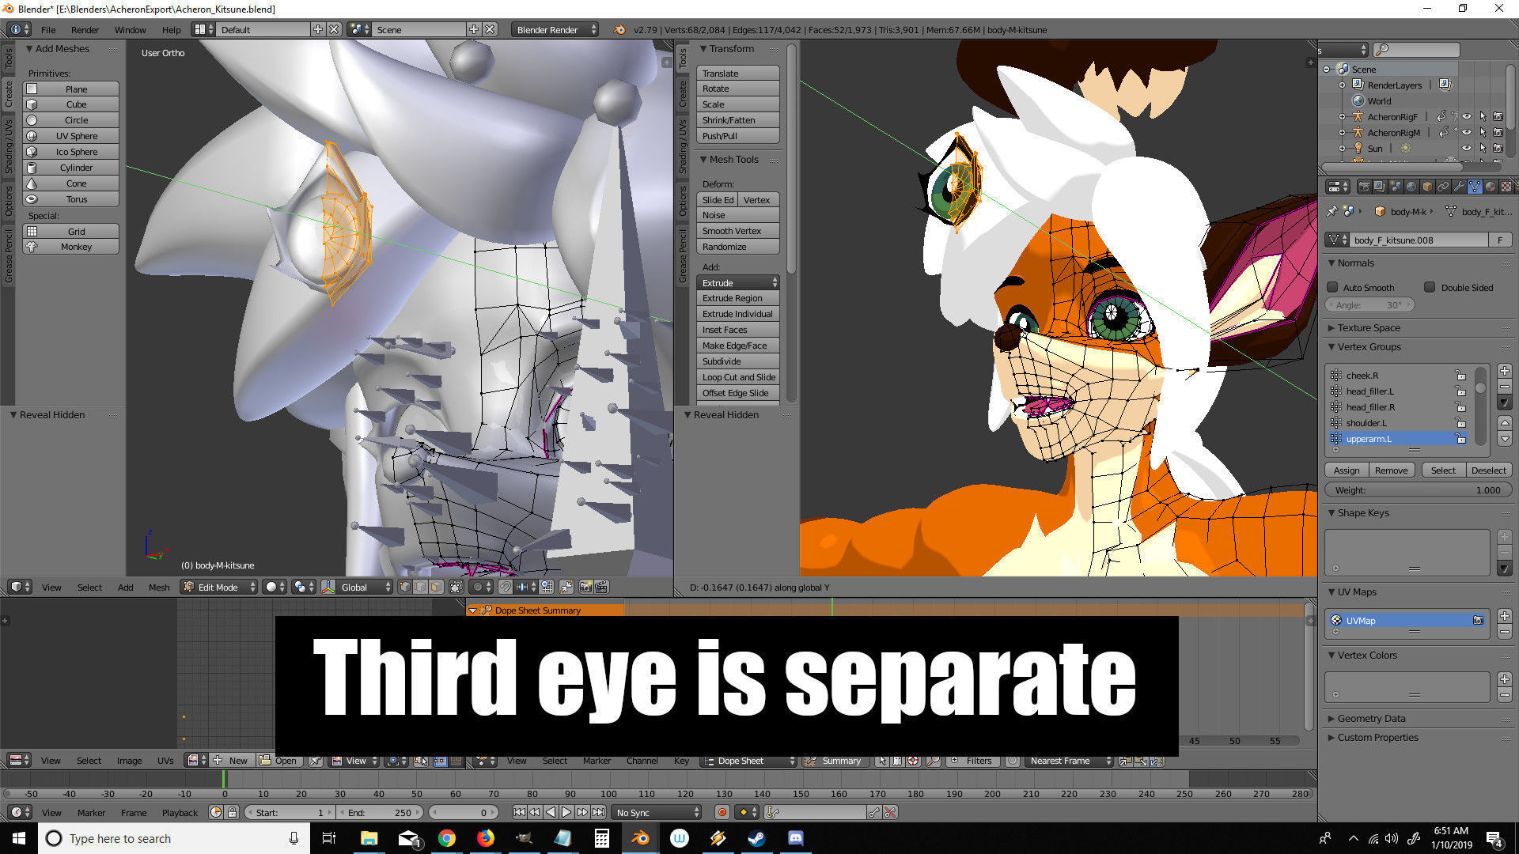
Task: Open the Modifiers wrench tab
Action: [1459, 187]
